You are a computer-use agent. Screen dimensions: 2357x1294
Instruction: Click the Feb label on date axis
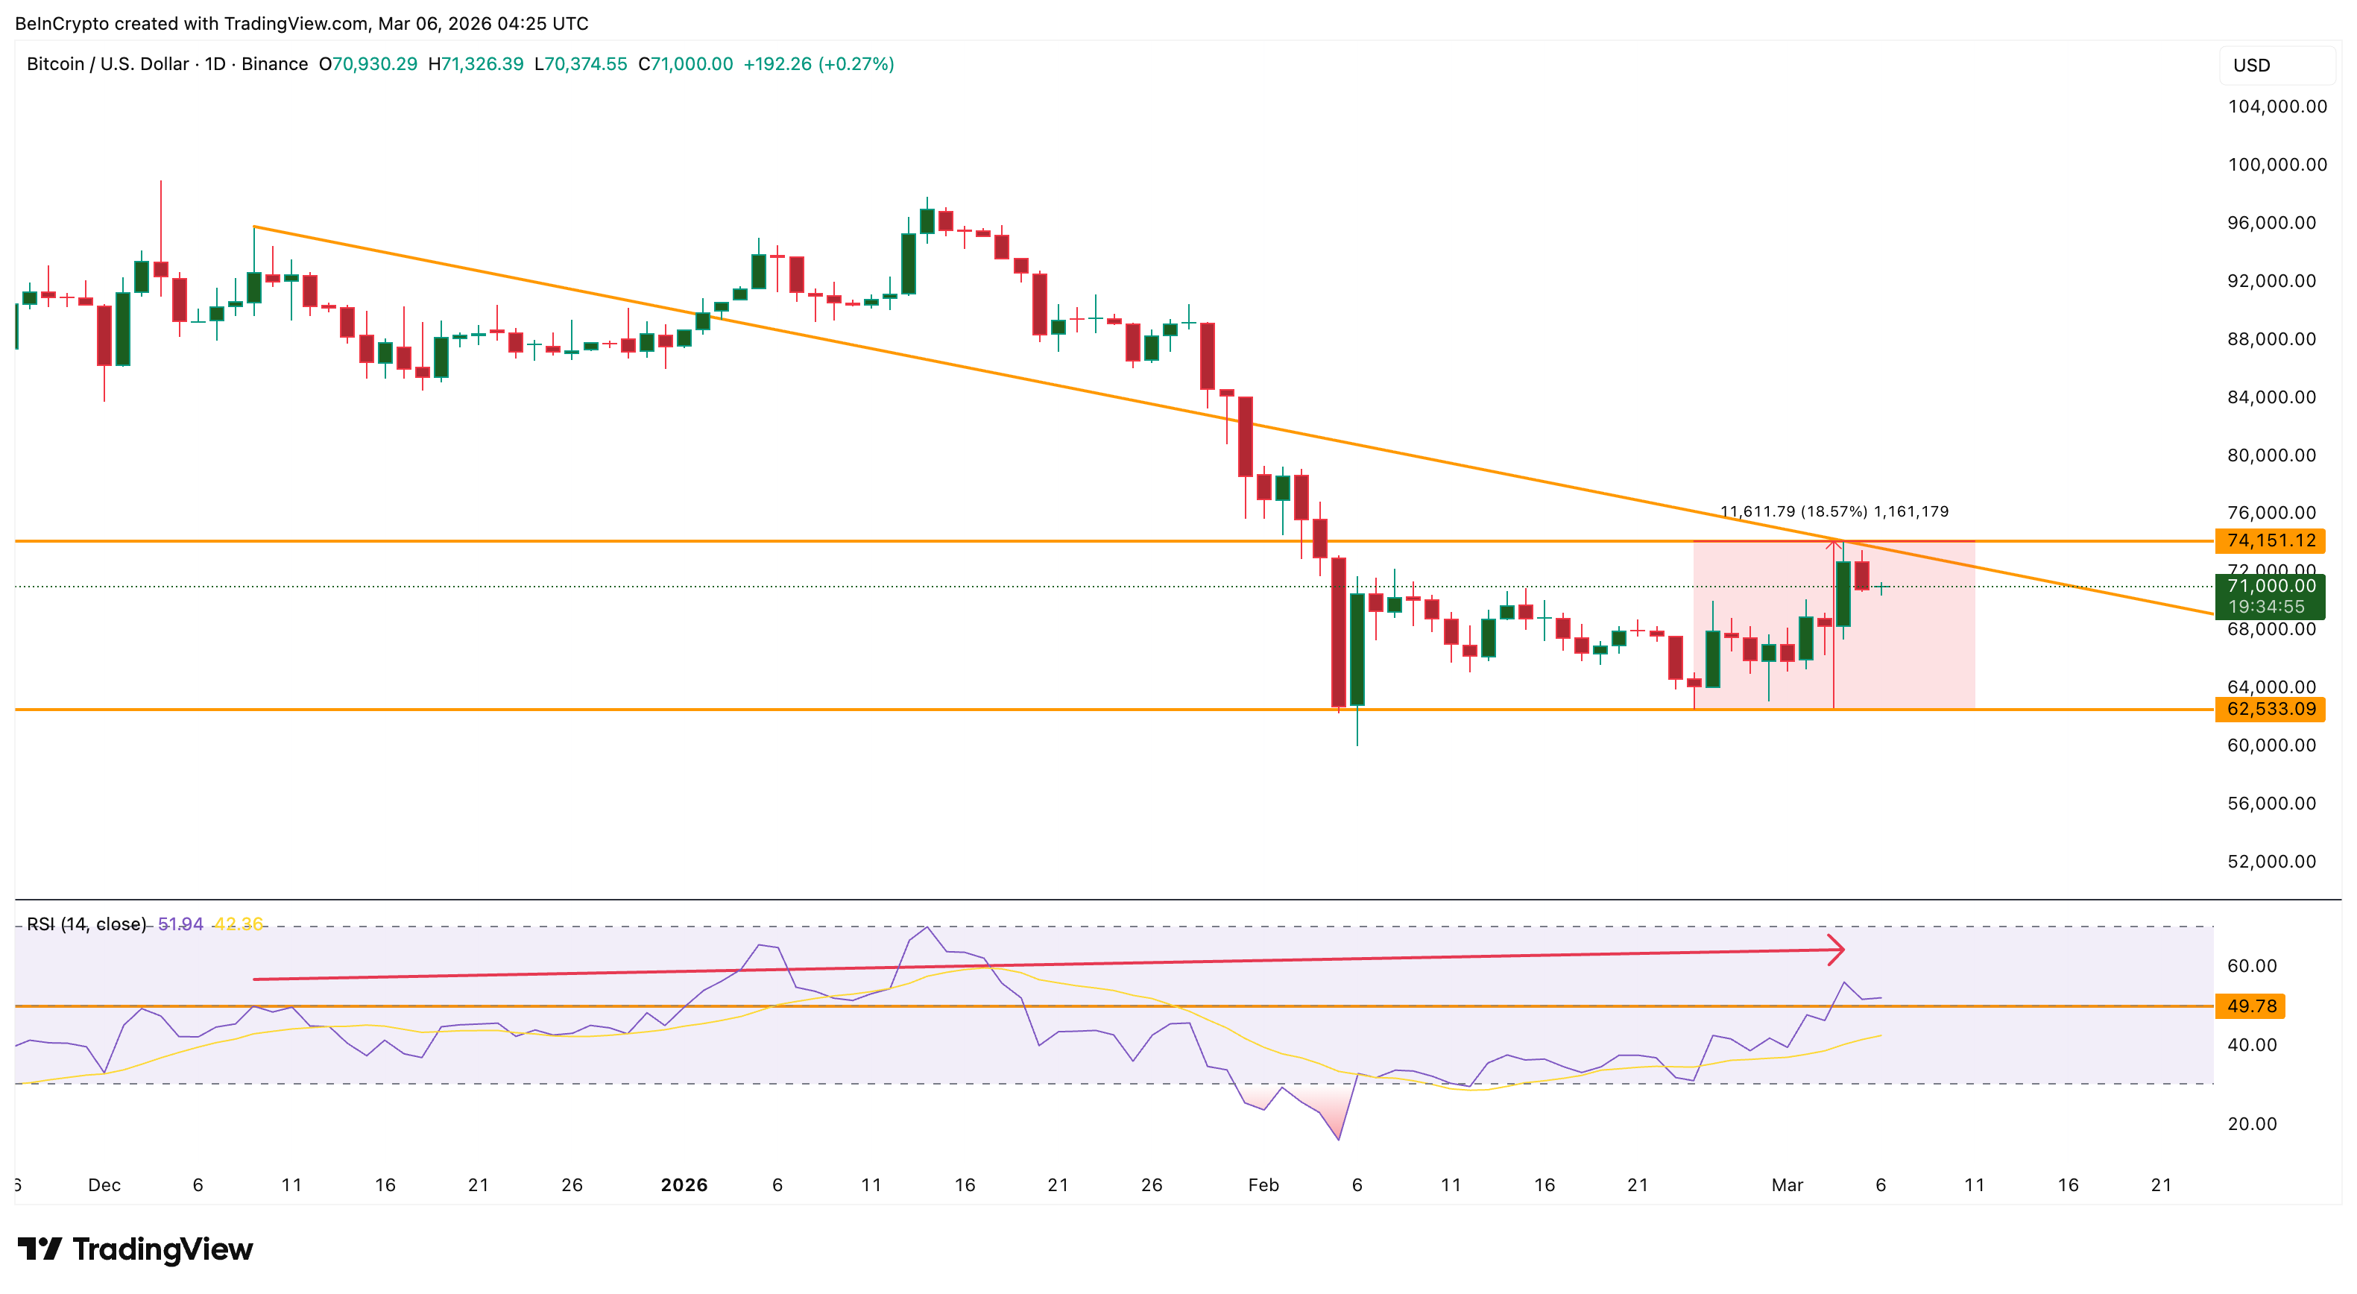pos(1263,1185)
